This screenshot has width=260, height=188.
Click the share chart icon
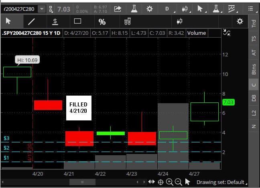pos(118,9)
